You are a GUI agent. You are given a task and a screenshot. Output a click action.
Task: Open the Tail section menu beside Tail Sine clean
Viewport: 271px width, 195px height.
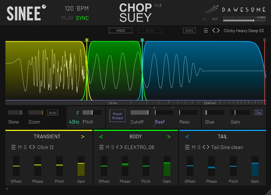pos(187,147)
